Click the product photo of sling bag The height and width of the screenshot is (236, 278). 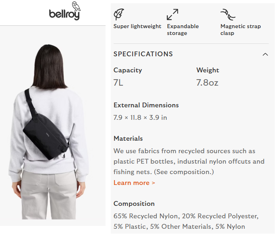pos(53,125)
